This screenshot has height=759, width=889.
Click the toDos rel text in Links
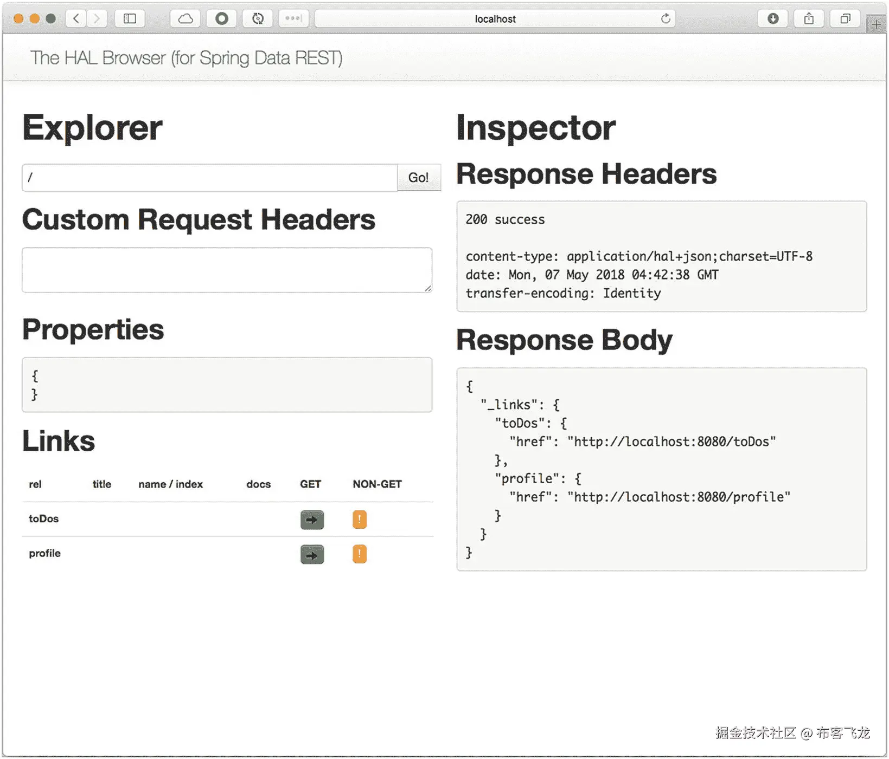[x=43, y=518]
